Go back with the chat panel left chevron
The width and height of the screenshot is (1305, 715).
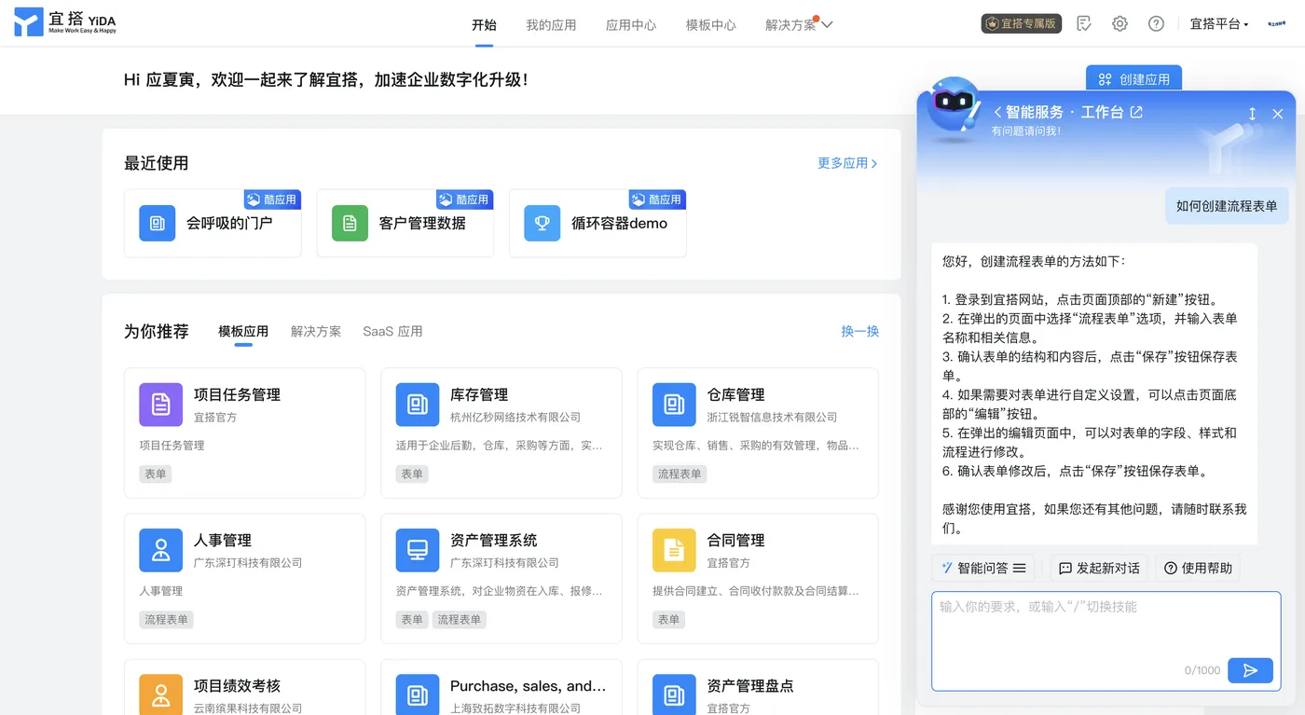[997, 112]
